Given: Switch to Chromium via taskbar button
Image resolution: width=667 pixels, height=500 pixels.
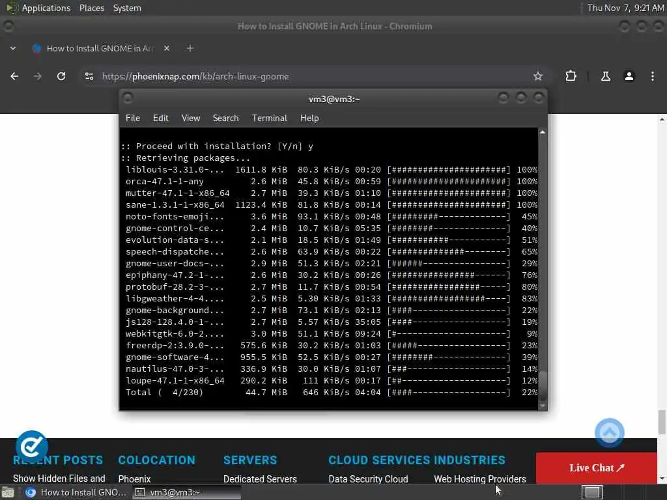Looking at the screenshot, I should click(x=76, y=492).
